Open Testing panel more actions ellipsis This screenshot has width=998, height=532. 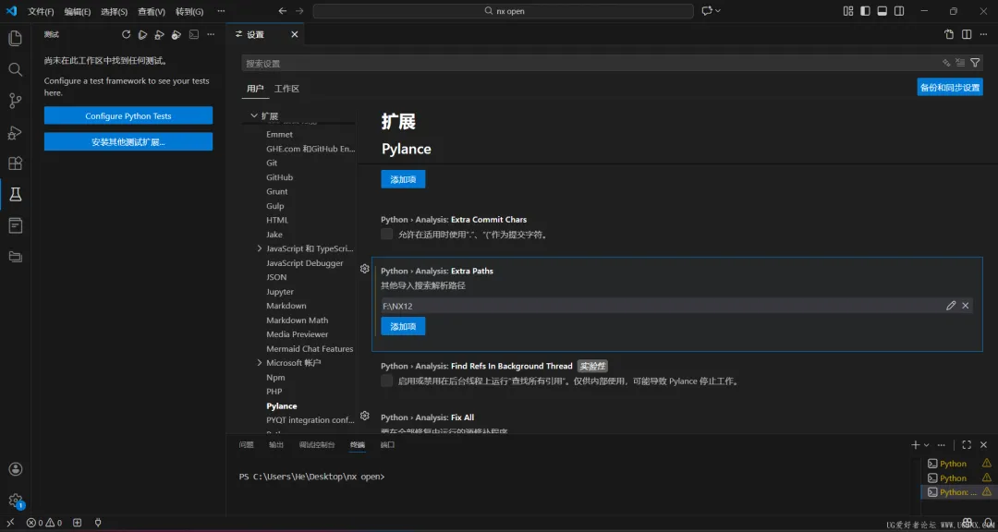(212, 34)
